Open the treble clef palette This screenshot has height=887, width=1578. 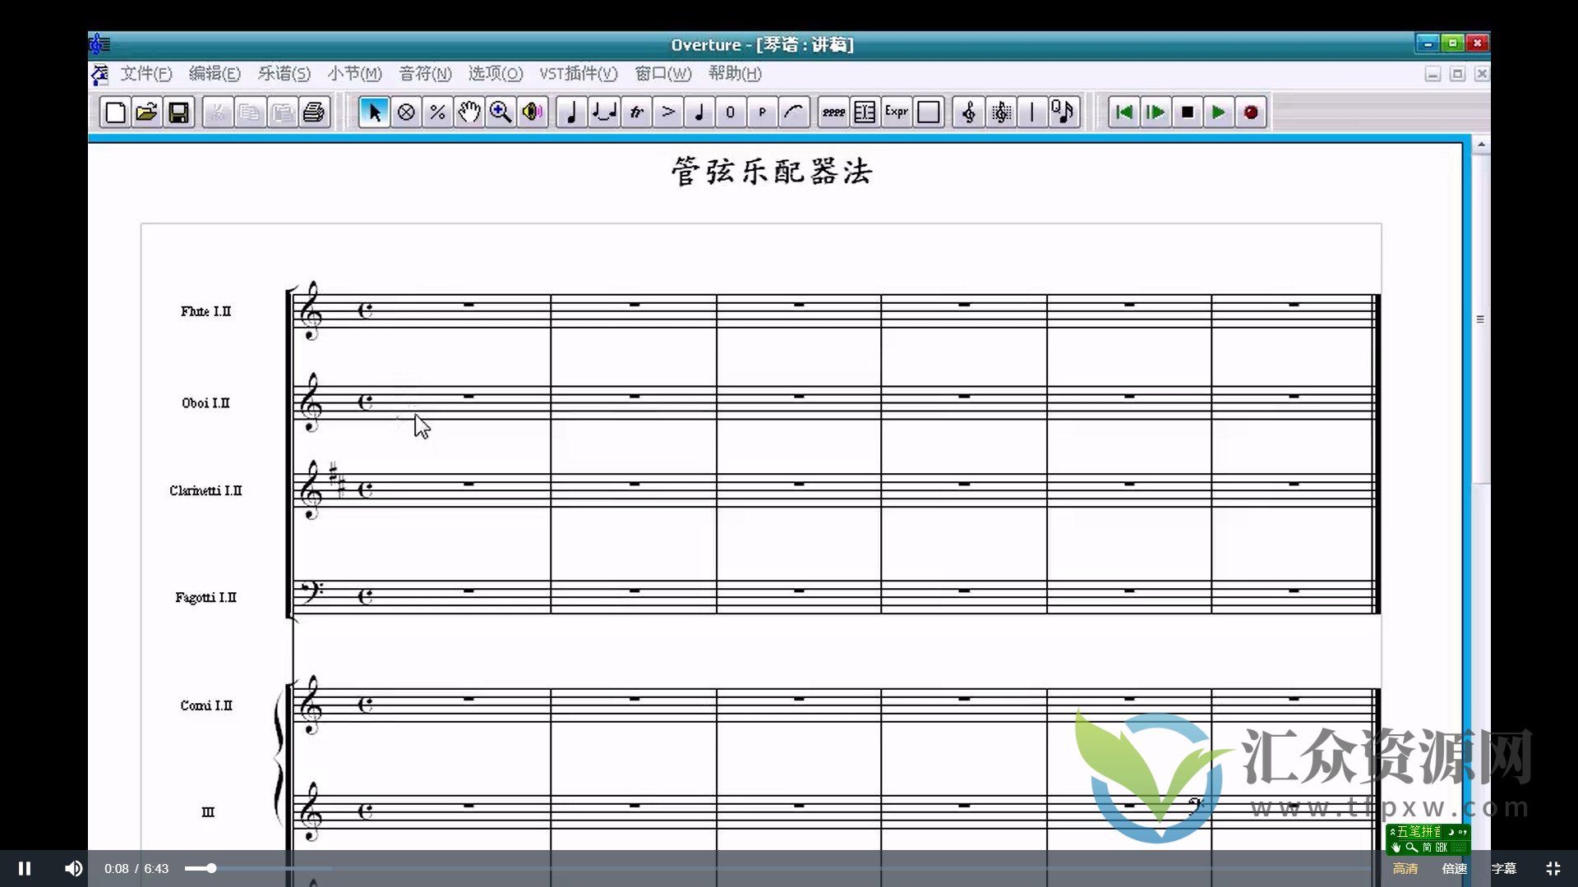969,113
